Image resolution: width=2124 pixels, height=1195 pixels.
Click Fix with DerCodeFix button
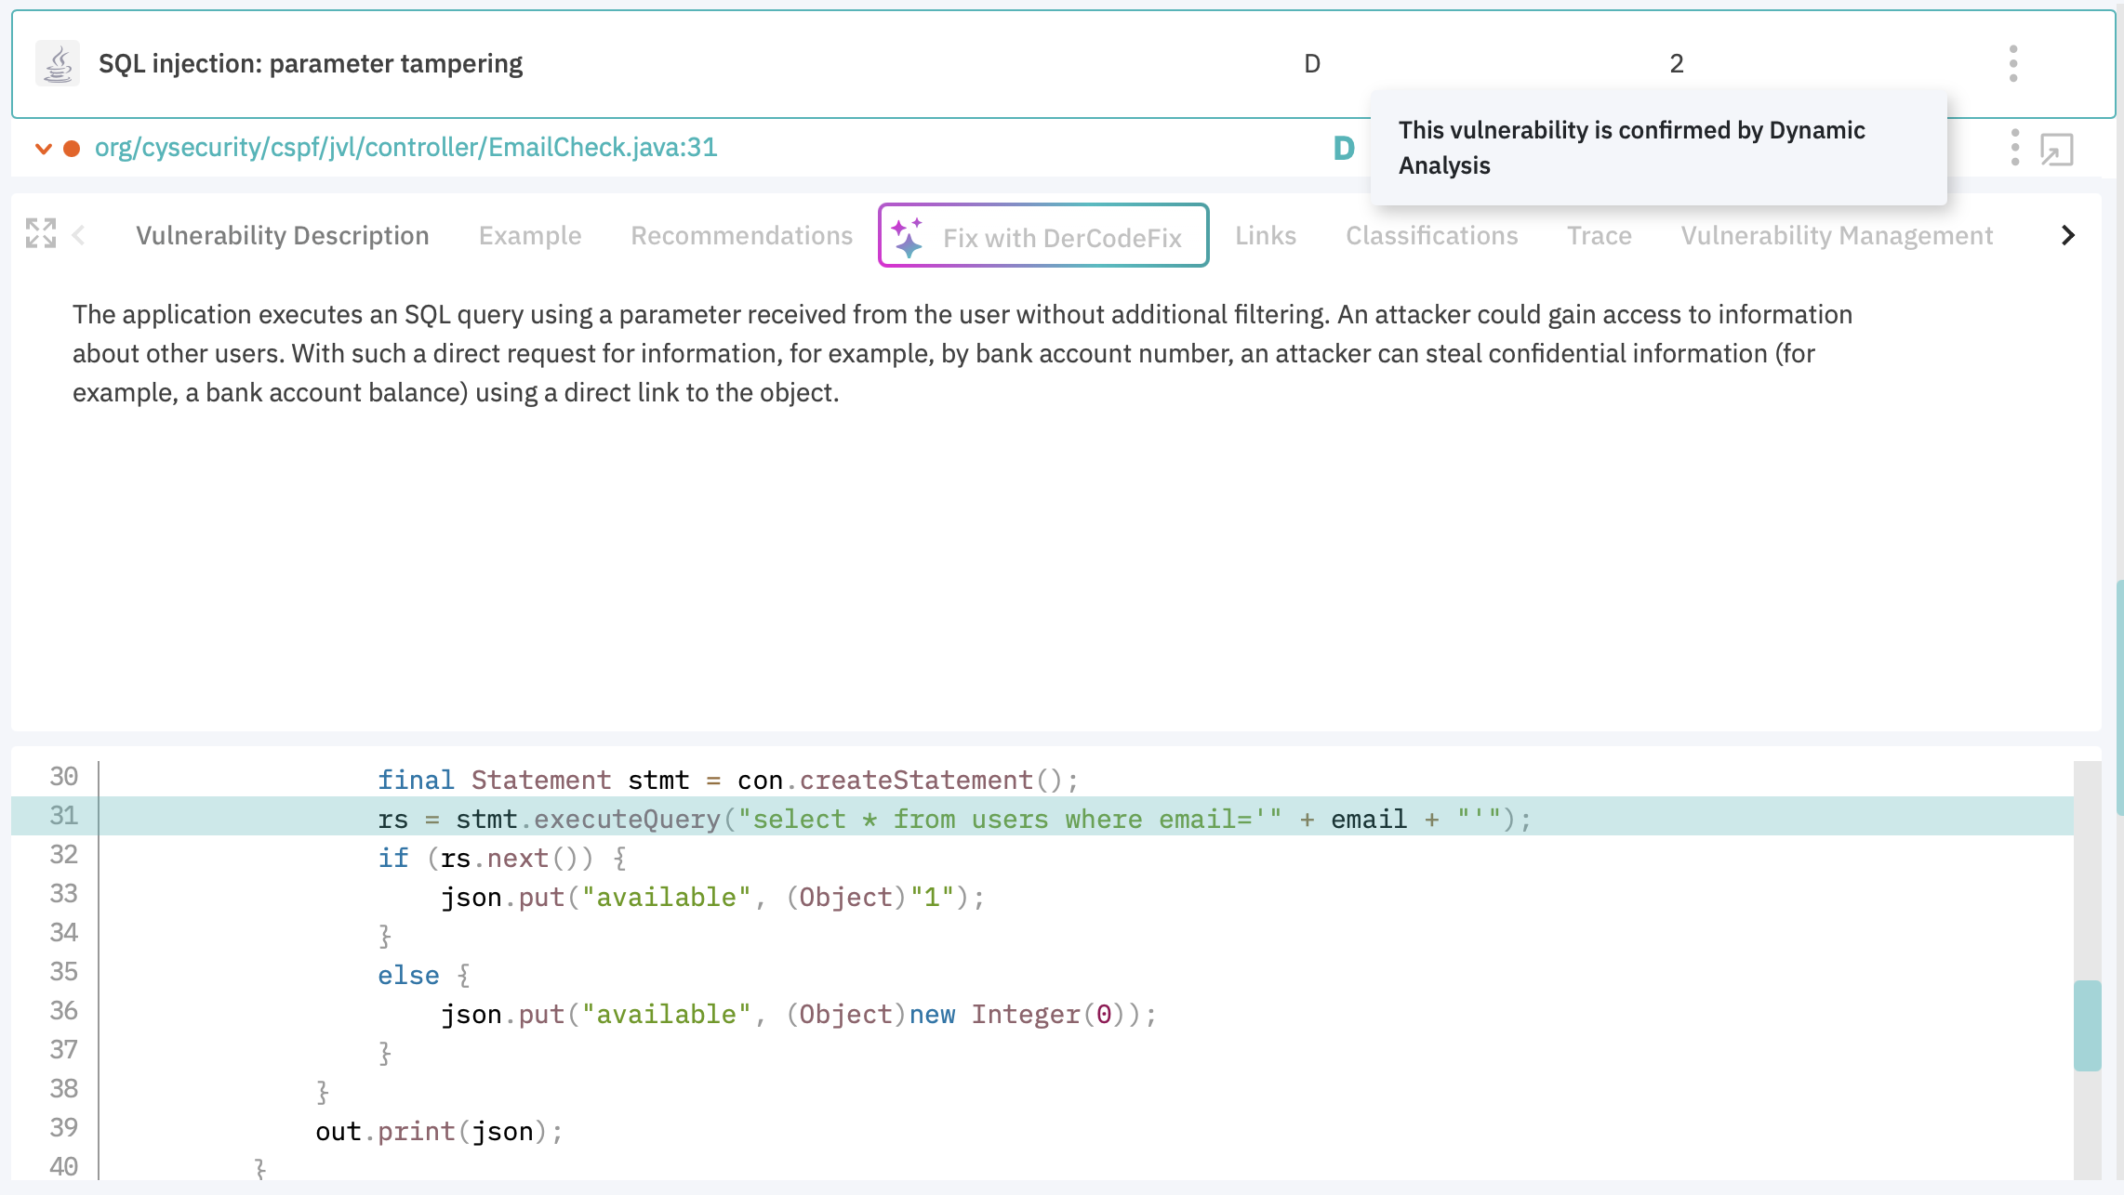tap(1043, 235)
